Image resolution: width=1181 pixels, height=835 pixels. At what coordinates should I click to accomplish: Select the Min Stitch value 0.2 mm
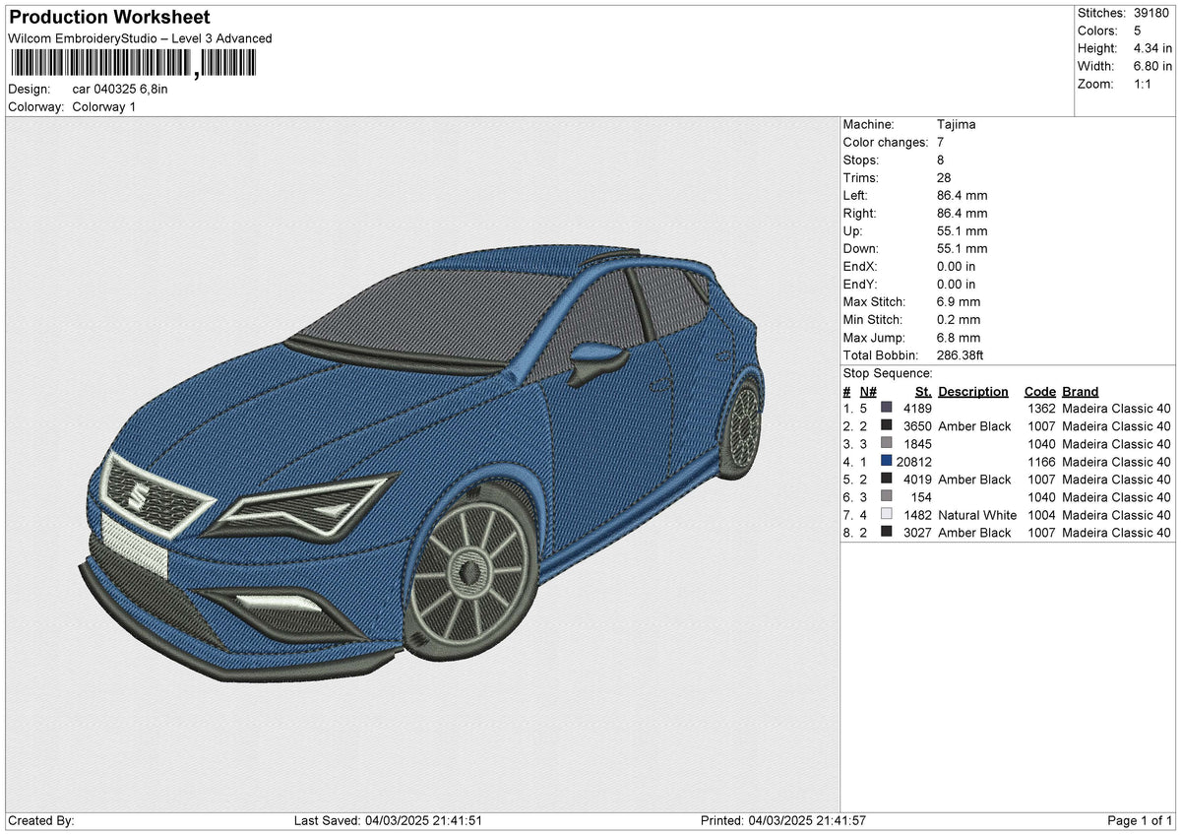(x=959, y=320)
